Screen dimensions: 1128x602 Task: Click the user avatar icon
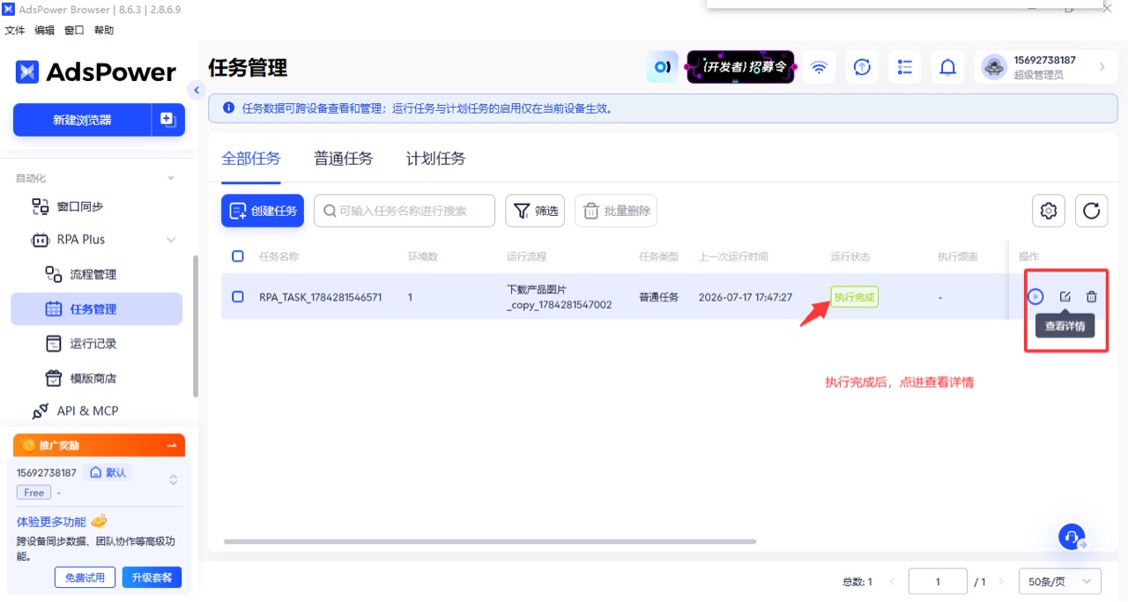994,67
